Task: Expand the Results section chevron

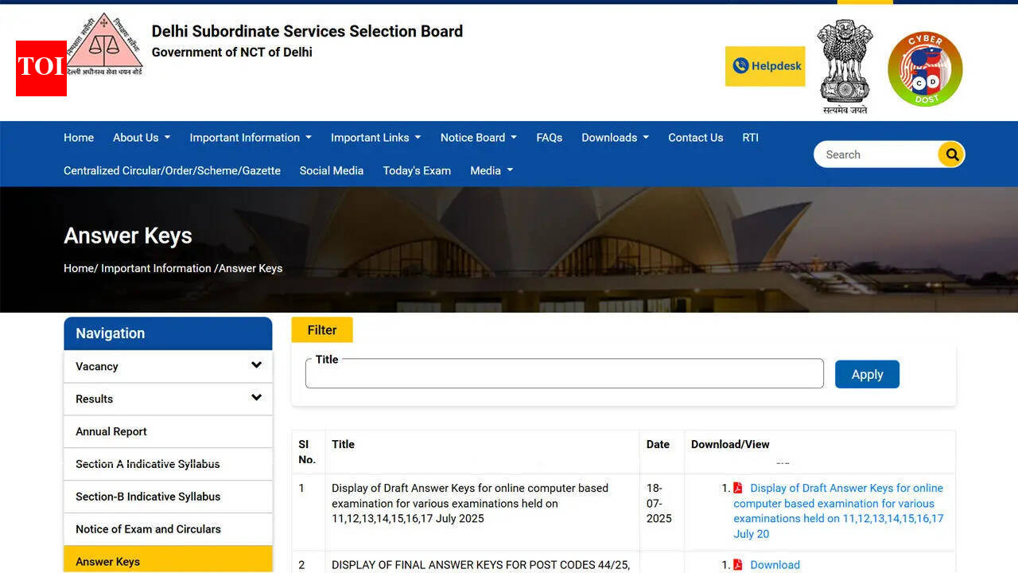Action: (256, 397)
